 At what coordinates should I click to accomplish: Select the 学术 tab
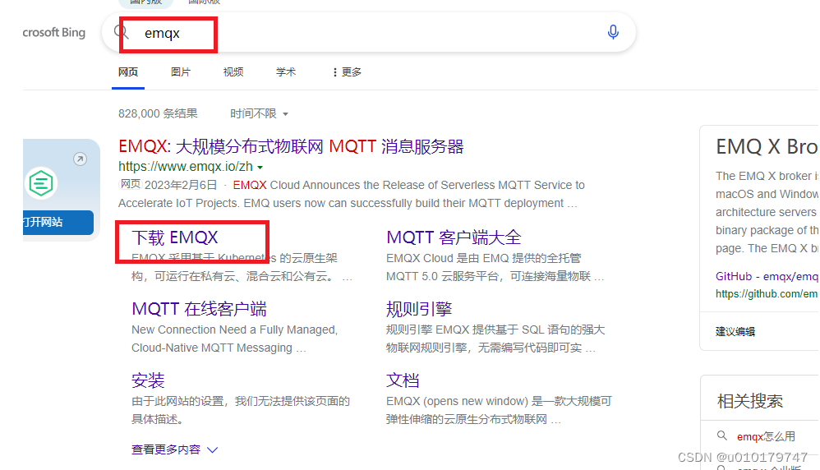click(x=286, y=72)
